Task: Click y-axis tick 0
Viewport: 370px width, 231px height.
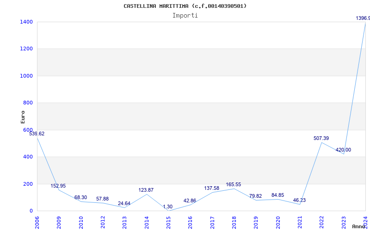Action: 31,211
